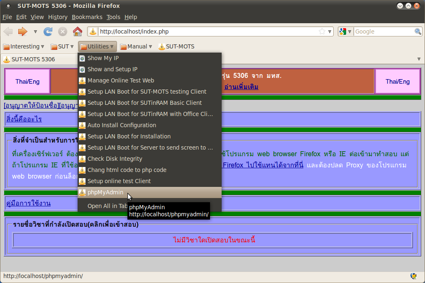Open the URL bar history dropdown arrow
Image resolution: width=425 pixels, height=283 pixels.
tap(330, 31)
